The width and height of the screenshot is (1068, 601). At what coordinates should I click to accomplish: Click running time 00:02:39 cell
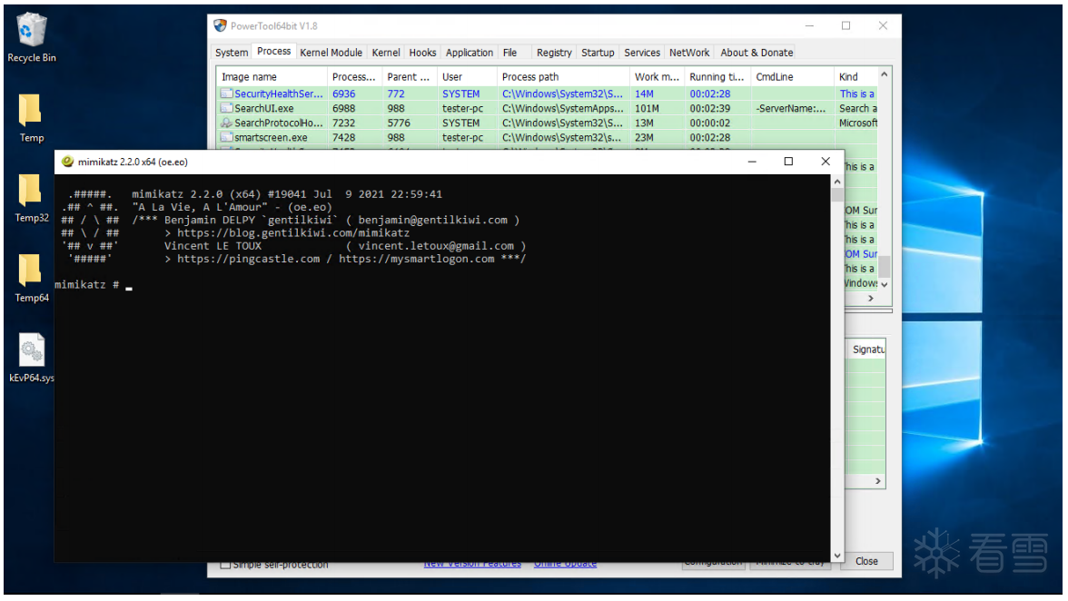(x=710, y=108)
